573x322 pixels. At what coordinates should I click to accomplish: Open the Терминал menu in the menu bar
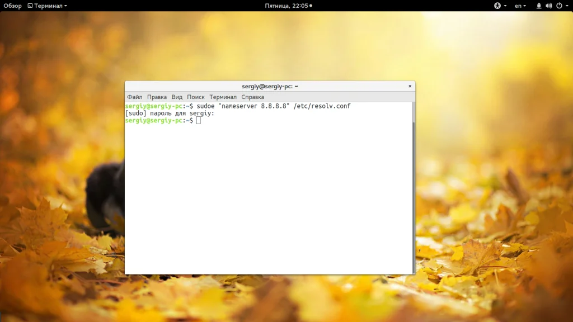pyautogui.click(x=223, y=97)
